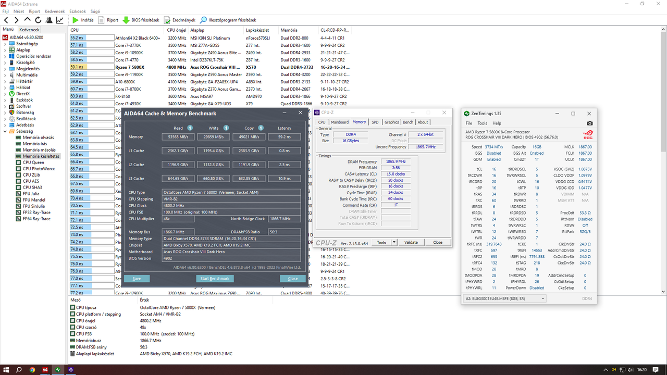Click Validate button in CPU-Z
The height and width of the screenshot is (375, 667).
[411, 242]
